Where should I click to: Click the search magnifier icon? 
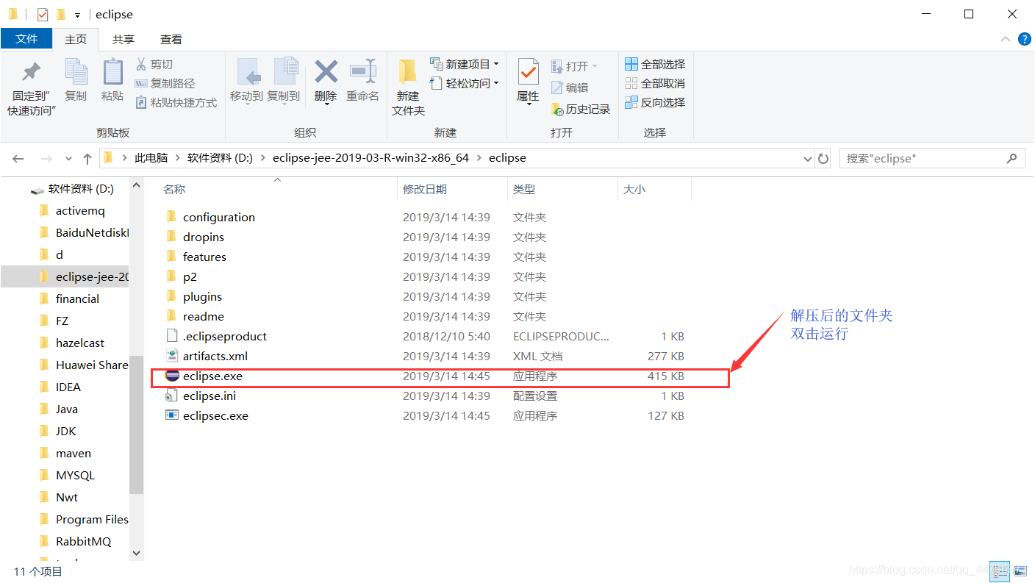click(x=1011, y=158)
